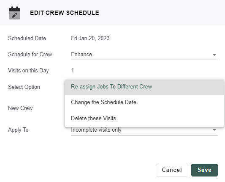This screenshot has height=182, width=225.
Task: Save the crew schedule changes
Action: click(204, 170)
